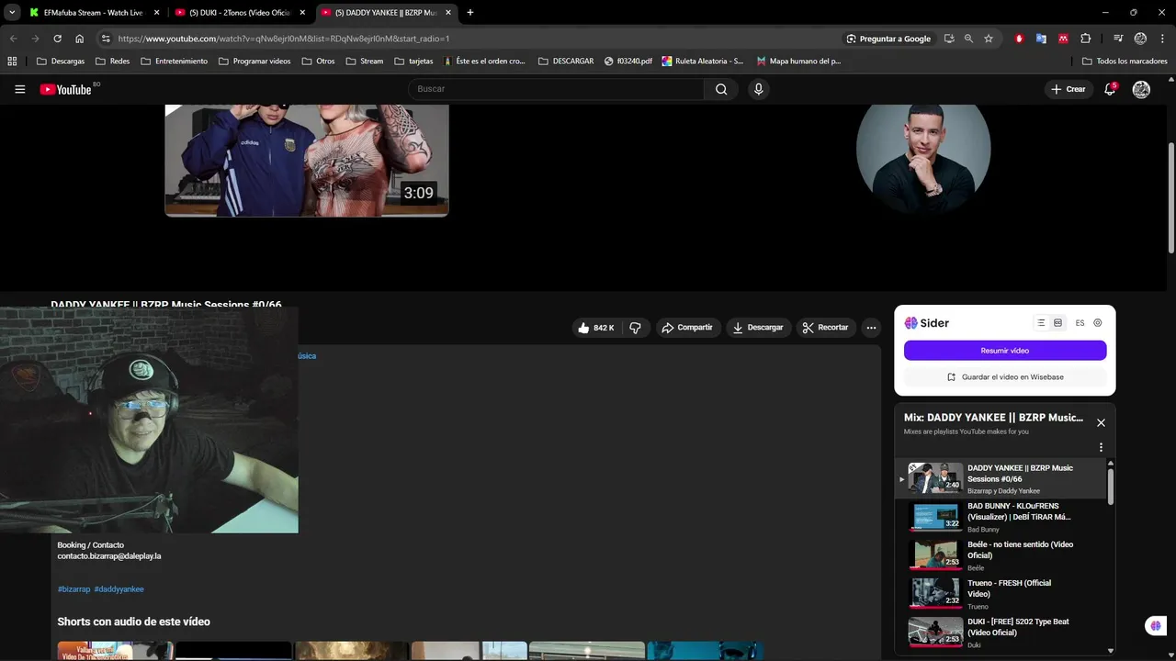The width and height of the screenshot is (1176, 661).
Task: Open the tab search dropdown arrow
Action: [x=12, y=12]
